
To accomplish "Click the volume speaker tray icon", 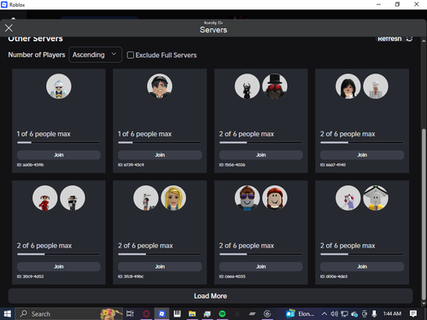I will (334, 314).
